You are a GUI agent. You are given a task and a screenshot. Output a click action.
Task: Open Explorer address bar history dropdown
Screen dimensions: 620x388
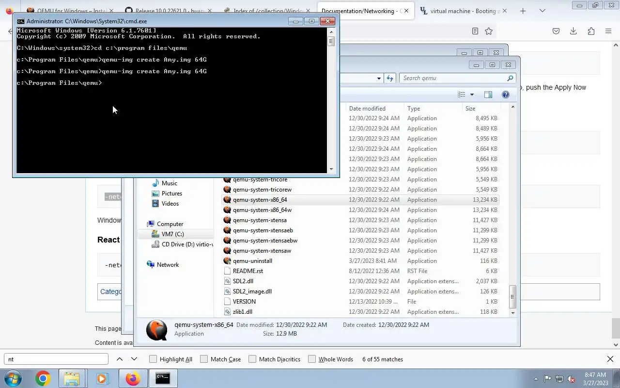[379, 78]
